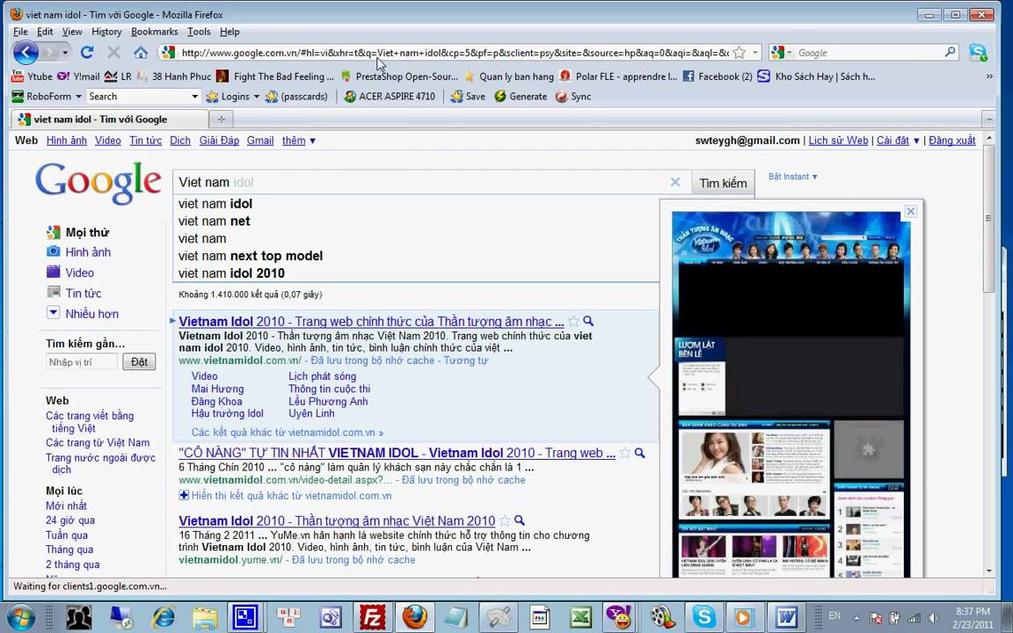Image resolution: width=1013 pixels, height=633 pixels.
Task: Click the "Đặt" location button
Action: click(139, 361)
